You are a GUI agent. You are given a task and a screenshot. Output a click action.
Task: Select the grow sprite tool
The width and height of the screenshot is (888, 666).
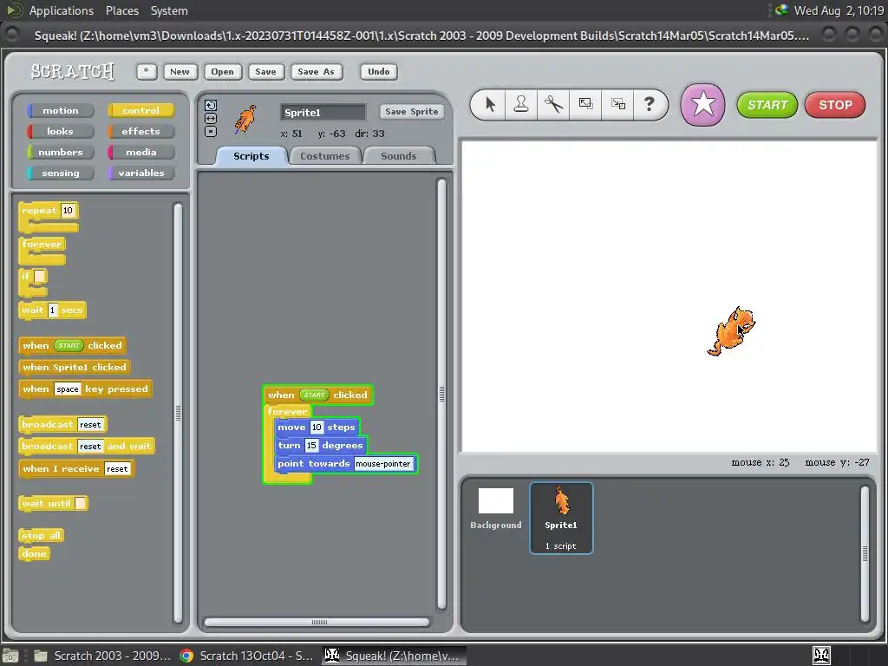pyautogui.click(x=585, y=104)
